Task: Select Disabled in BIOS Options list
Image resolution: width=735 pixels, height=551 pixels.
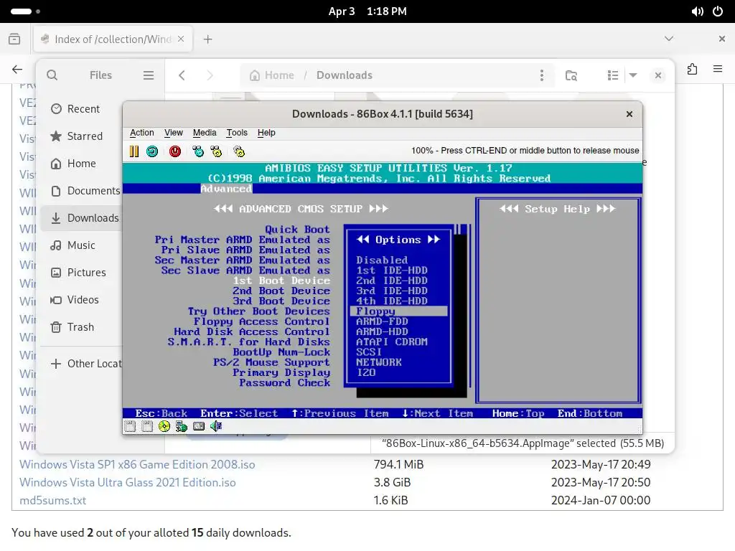Action: pos(382,260)
